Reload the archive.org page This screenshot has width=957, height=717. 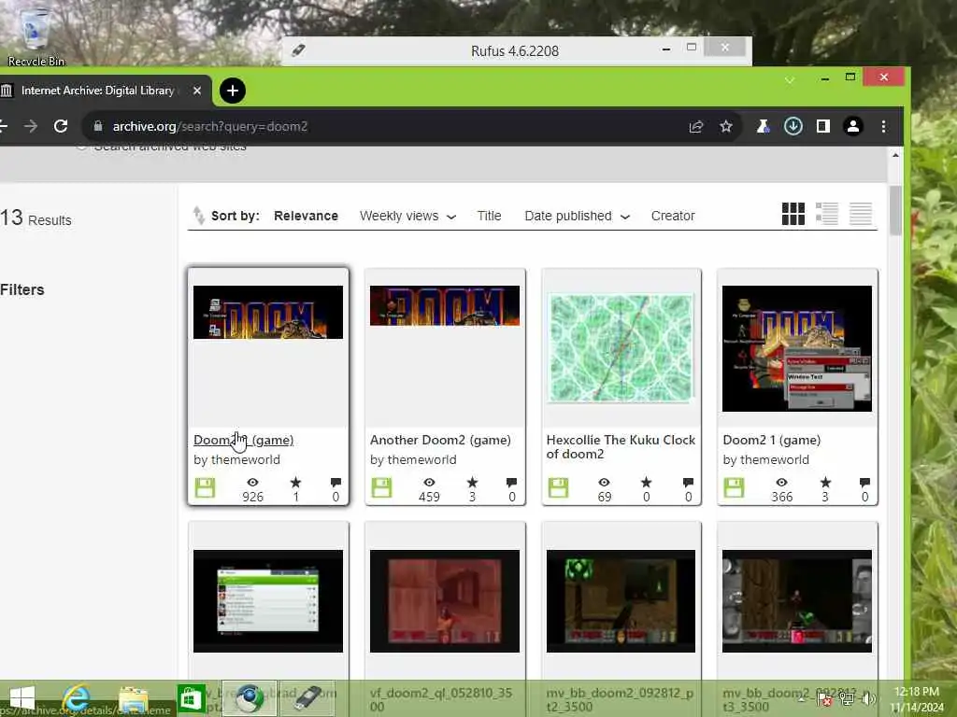(x=61, y=126)
